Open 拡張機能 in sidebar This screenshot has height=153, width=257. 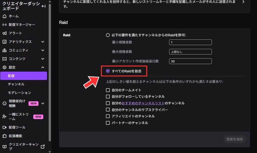[x=15, y=136]
